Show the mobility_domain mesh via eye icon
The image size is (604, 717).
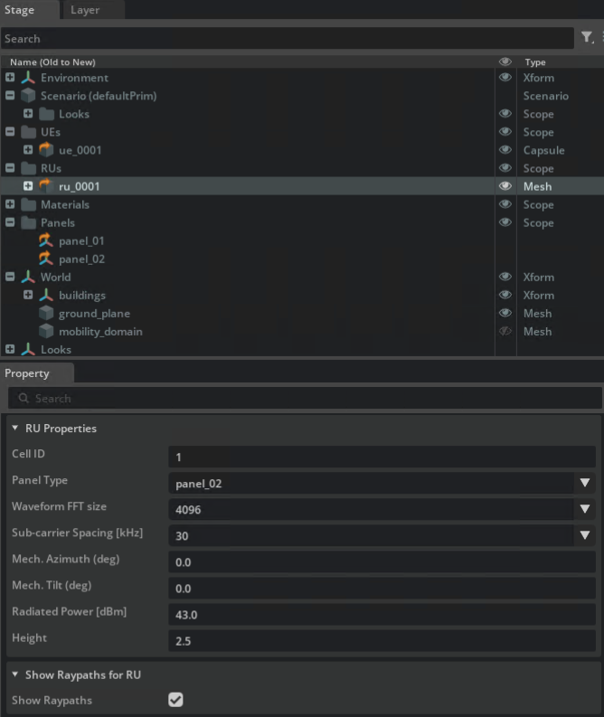pyautogui.click(x=505, y=331)
